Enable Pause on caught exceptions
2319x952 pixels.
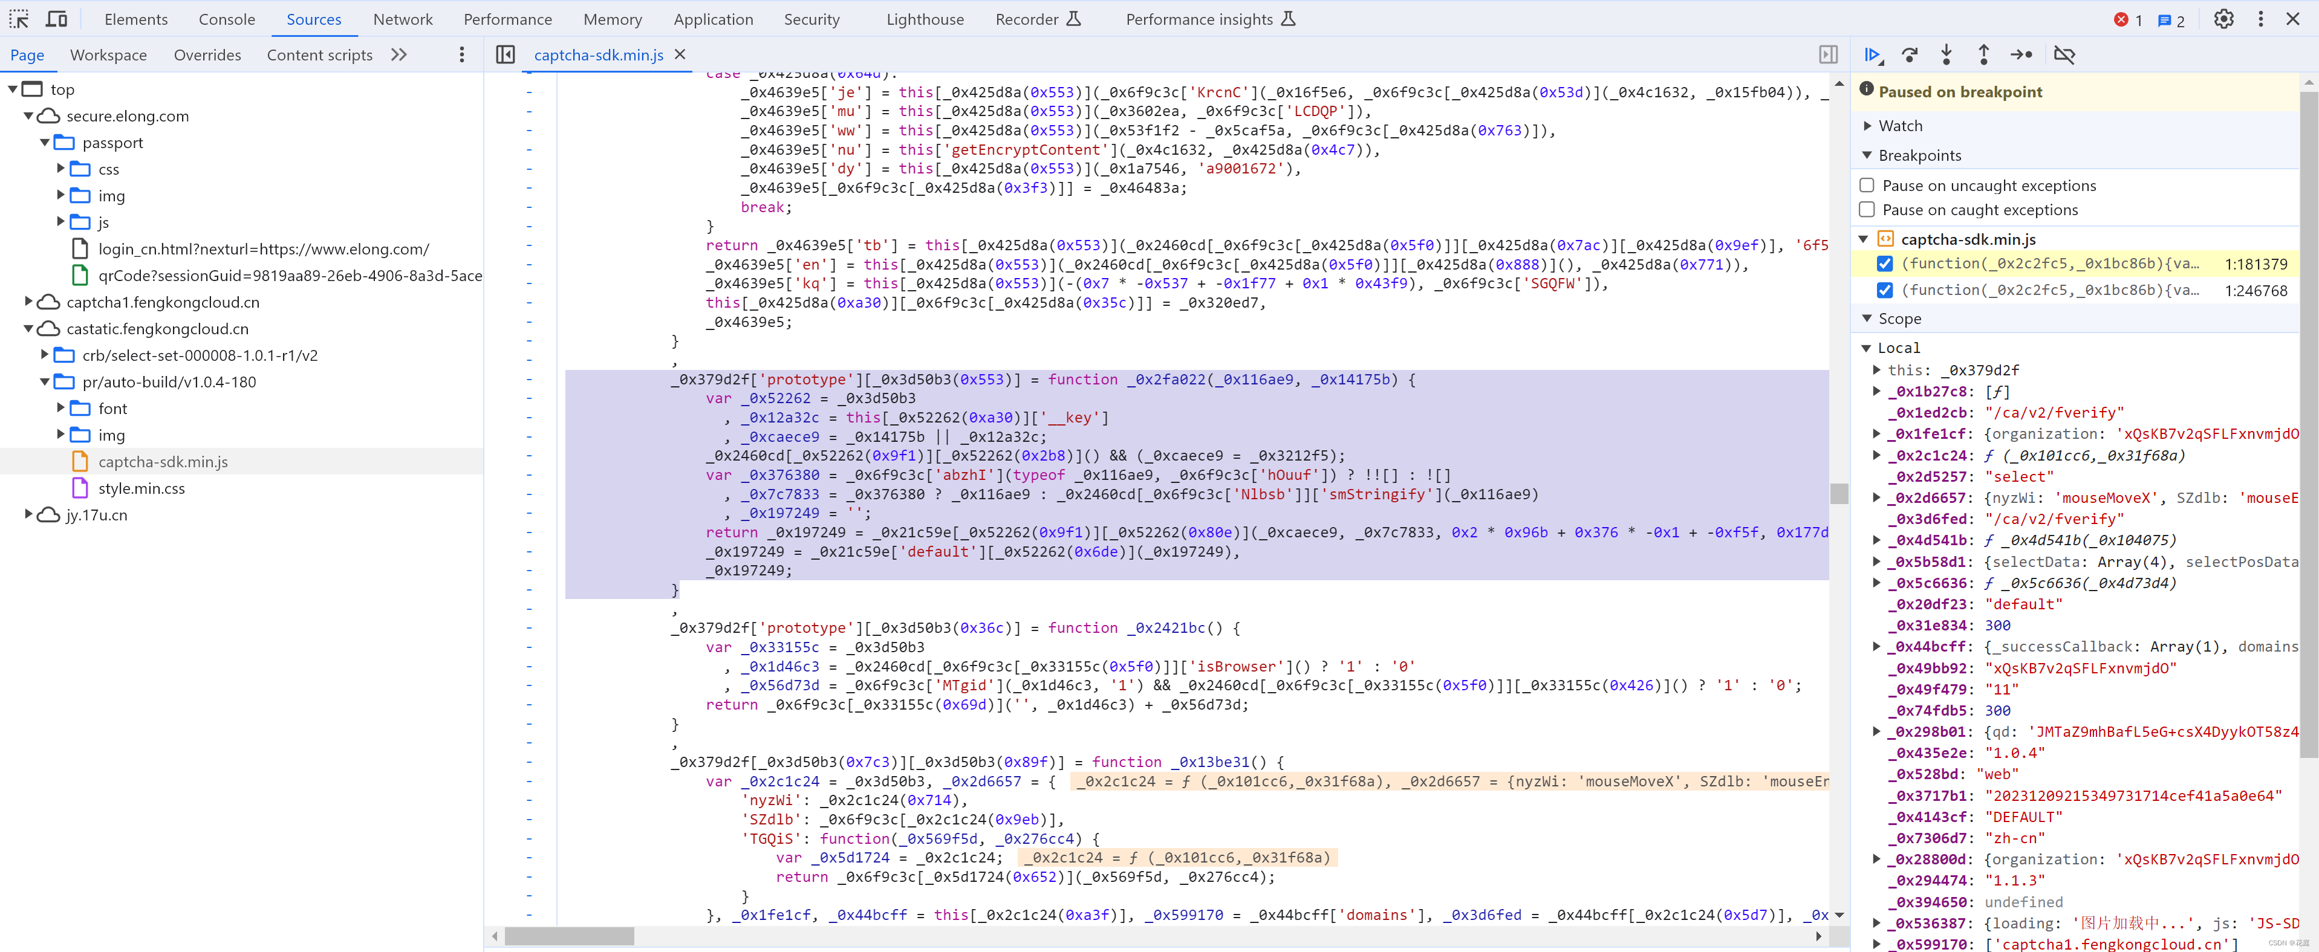[1867, 210]
